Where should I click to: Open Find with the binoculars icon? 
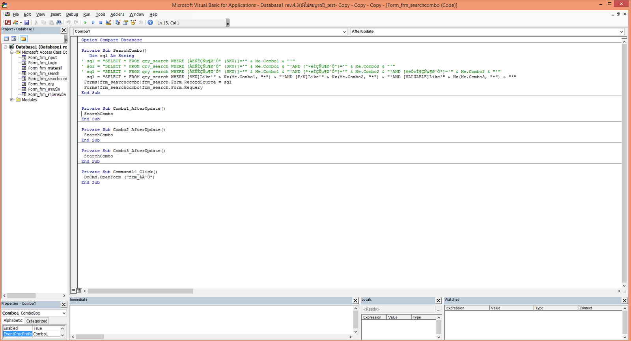pos(59,22)
